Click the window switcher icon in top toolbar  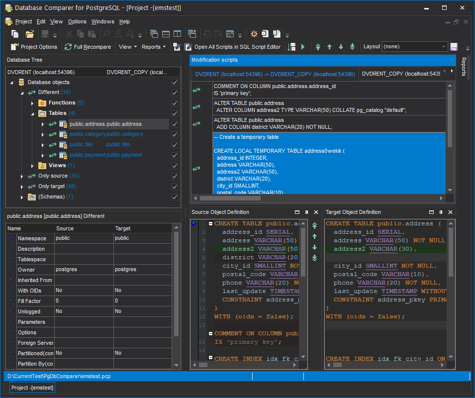tap(230, 34)
